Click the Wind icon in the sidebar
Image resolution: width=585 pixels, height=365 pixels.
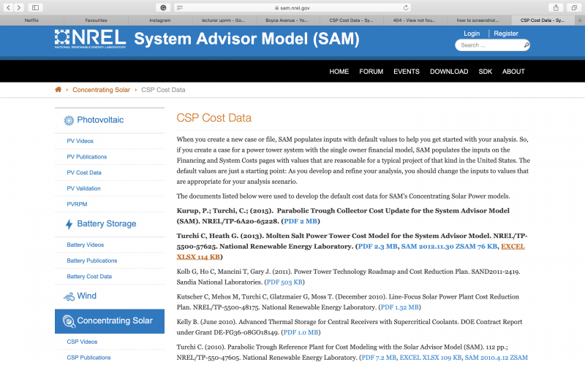[69, 296]
